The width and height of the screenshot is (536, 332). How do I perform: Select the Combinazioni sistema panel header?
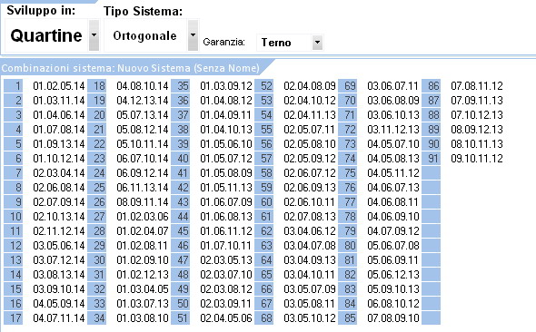[131, 68]
